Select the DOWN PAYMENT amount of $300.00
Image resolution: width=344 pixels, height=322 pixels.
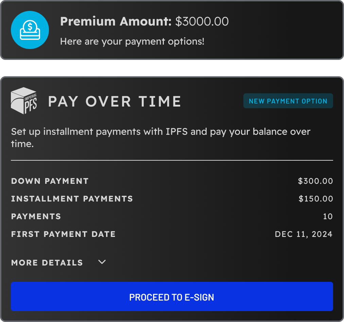pyautogui.click(x=315, y=181)
